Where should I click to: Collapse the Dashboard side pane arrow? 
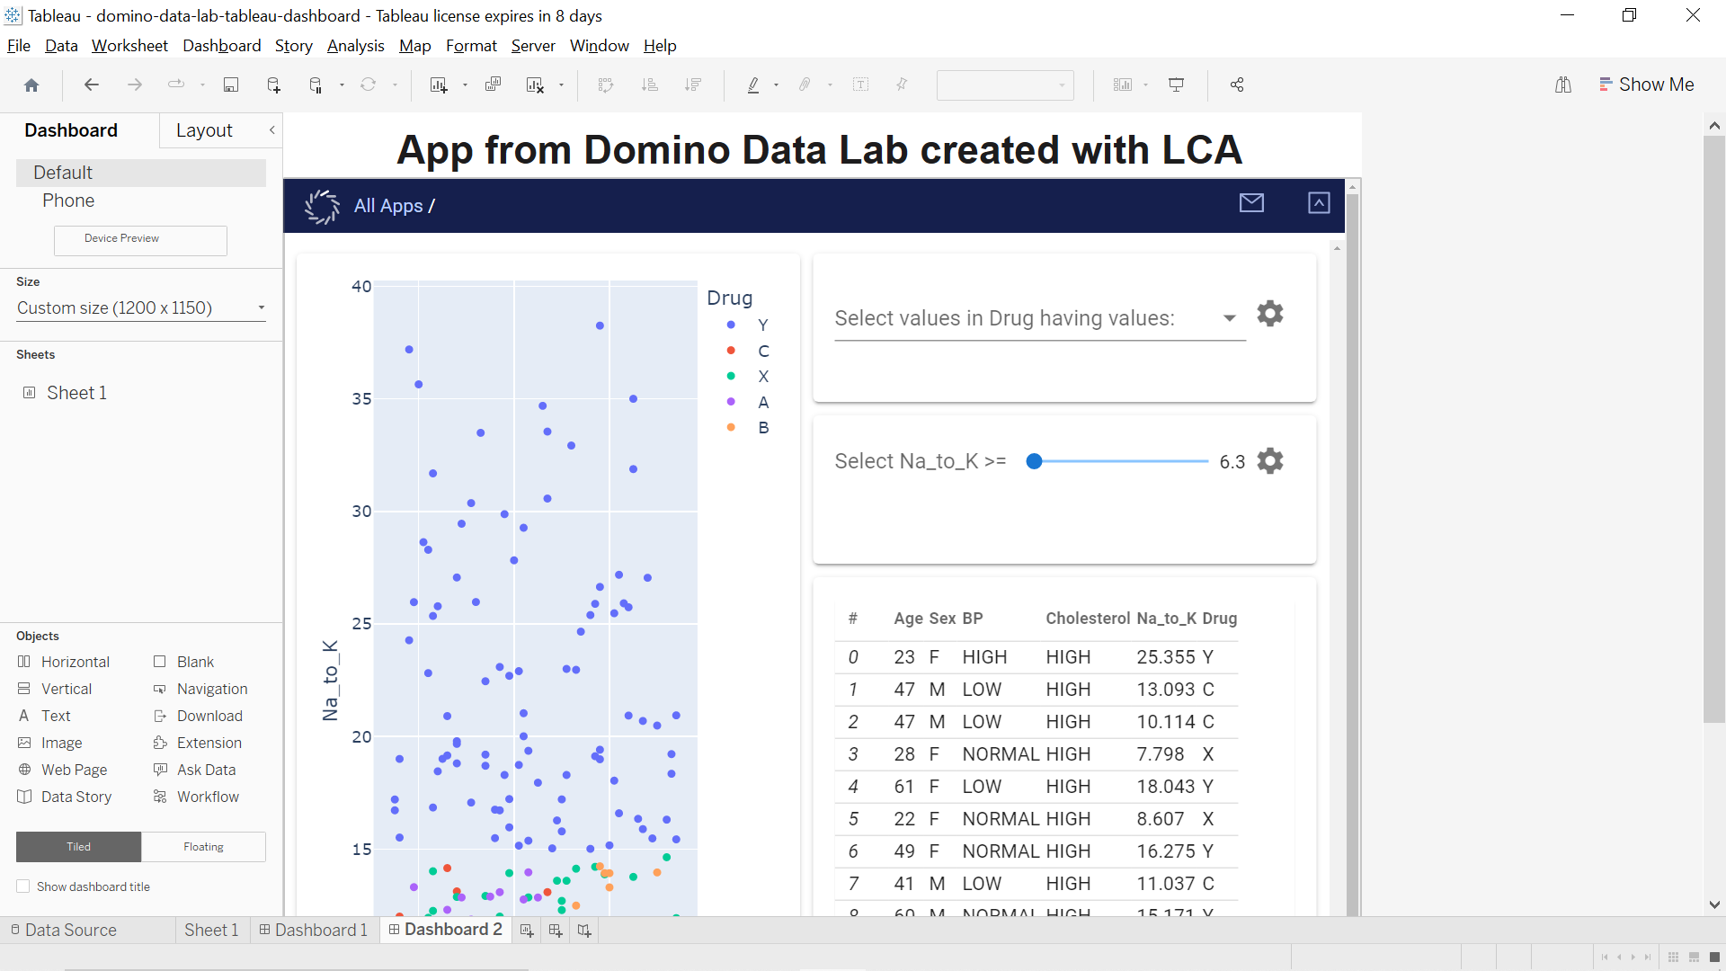click(x=272, y=130)
